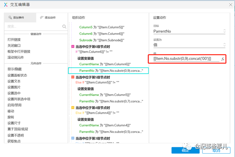Select CurrentName 为 [[Item.Column4]] row
This screenshot has width=235, height=157.
click(105, 125)
